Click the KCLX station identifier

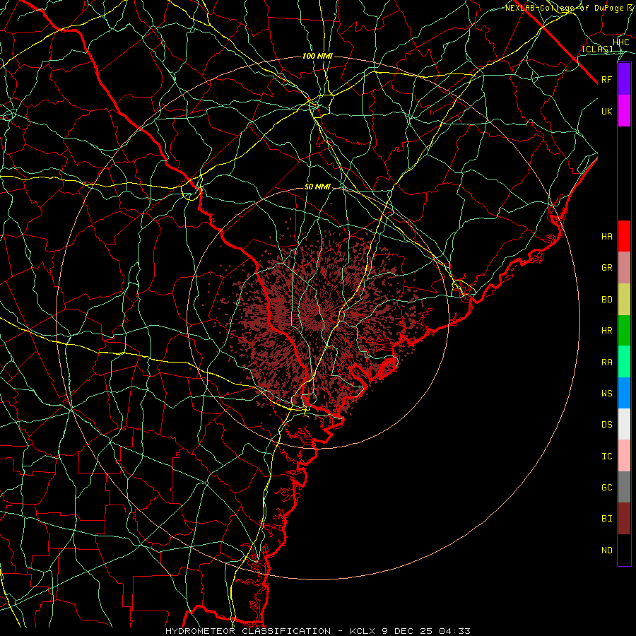[x=363, y=631]
